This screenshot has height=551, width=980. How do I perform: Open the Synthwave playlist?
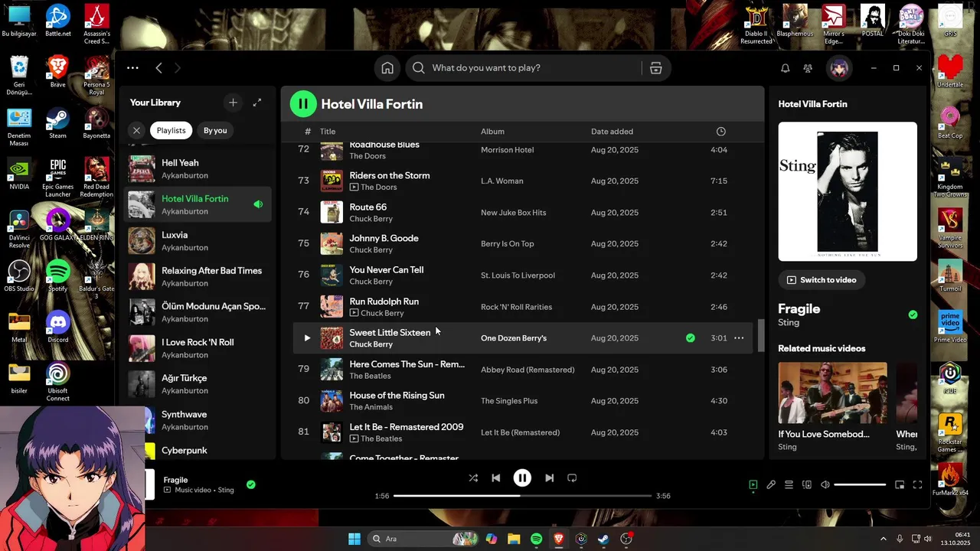tap(198, 420)
